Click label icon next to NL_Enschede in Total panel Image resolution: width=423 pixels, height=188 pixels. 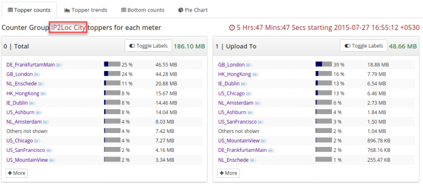click(x=41, y=84)
